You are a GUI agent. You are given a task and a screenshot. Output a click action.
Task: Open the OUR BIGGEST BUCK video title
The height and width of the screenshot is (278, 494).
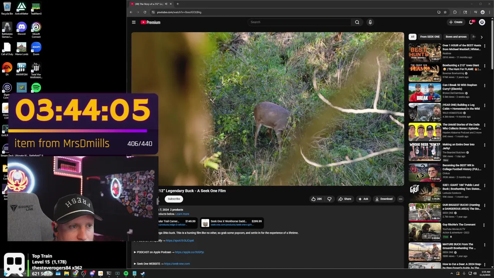point(461,207)
